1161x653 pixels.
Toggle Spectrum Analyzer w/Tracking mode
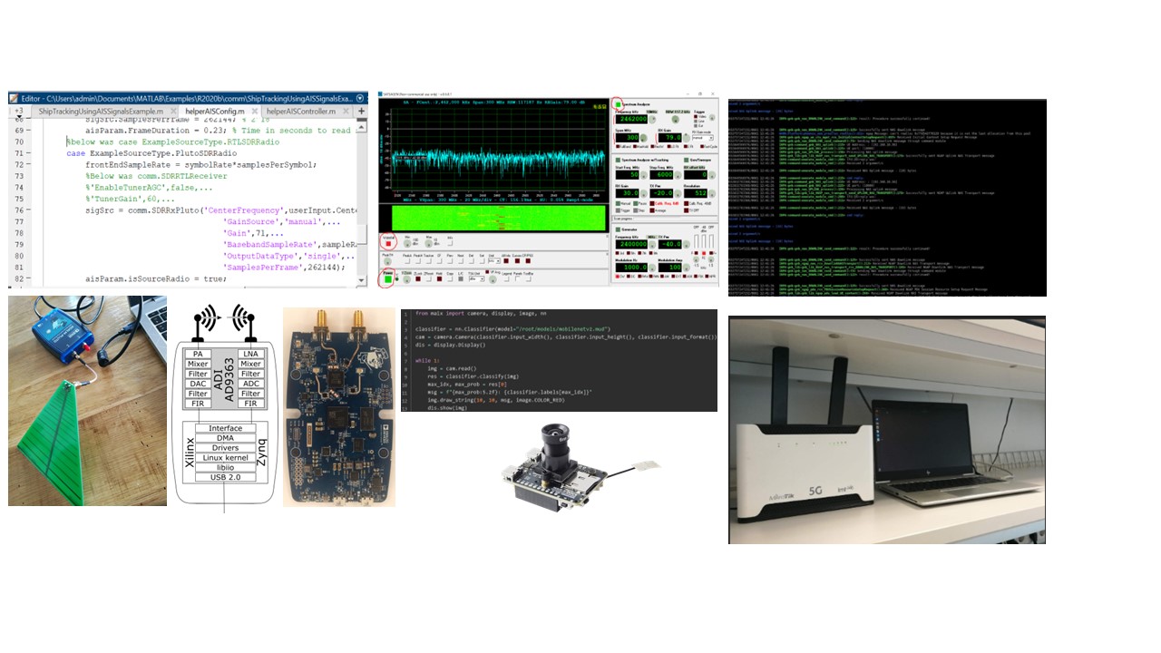click(x=618, y=160)
